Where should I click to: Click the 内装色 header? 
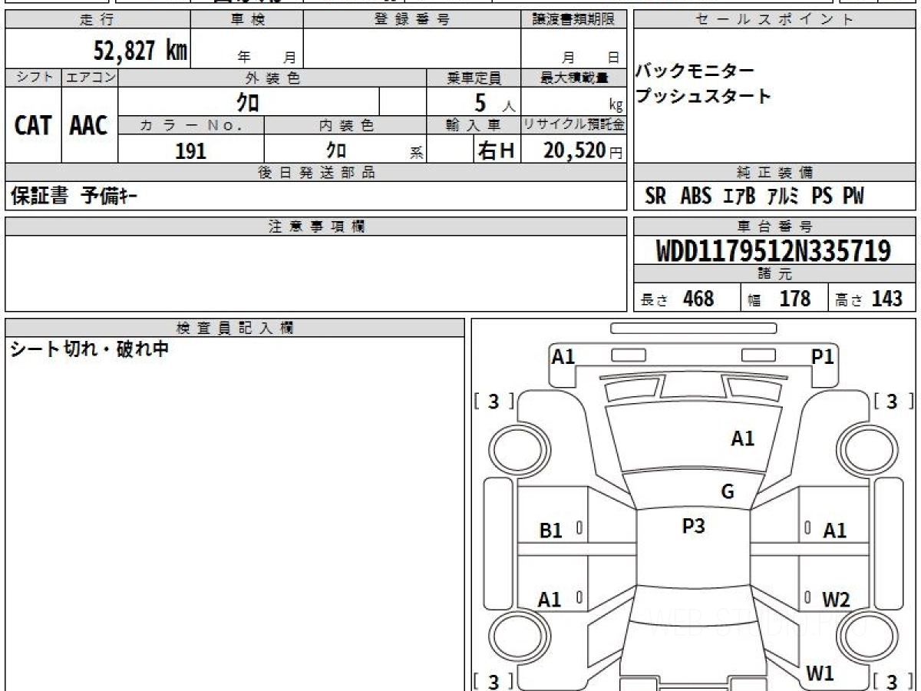coord(346,125)
